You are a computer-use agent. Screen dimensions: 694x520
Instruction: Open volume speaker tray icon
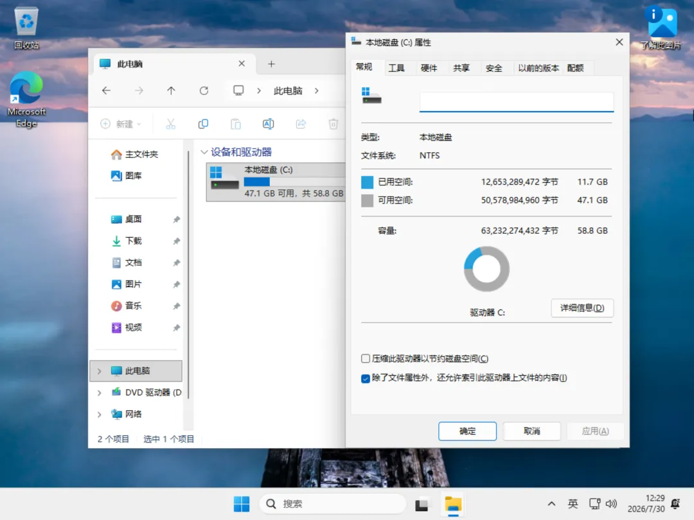tap(611, 504)
